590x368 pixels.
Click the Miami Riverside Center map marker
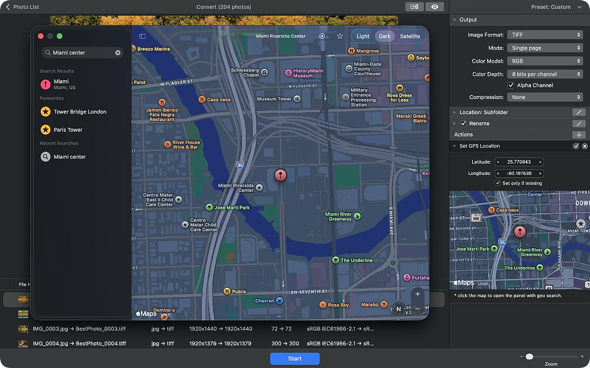(259, 187)
